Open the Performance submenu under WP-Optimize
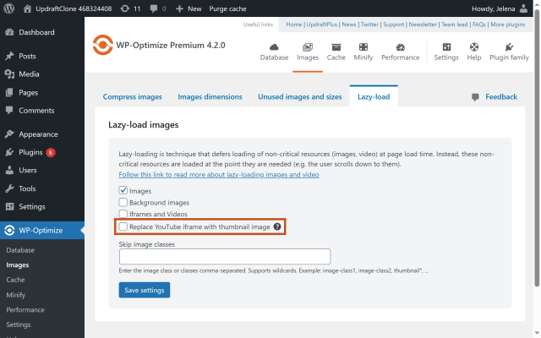The image size is (541, 338). tap(25, 310)
